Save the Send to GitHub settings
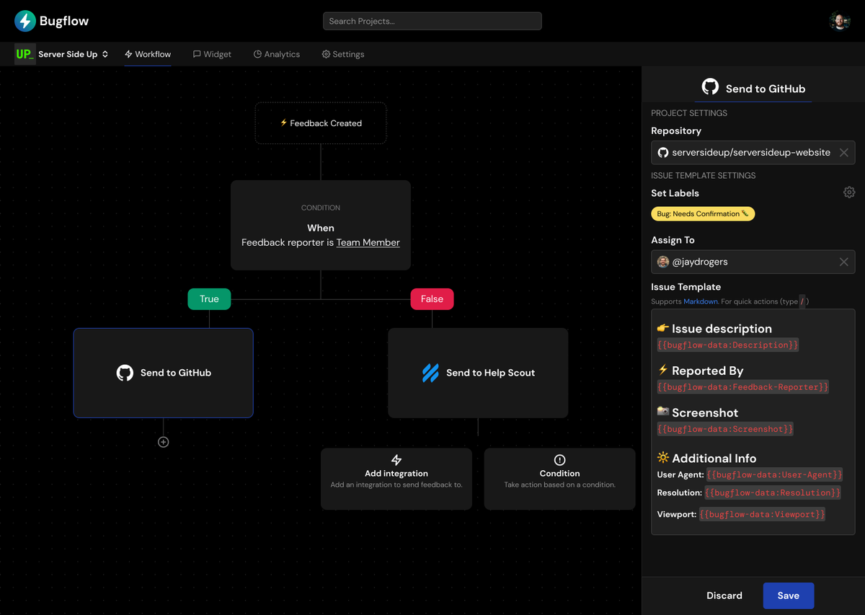Image resolution: width=865 pixels, height=615 pixels. [788, 596]
